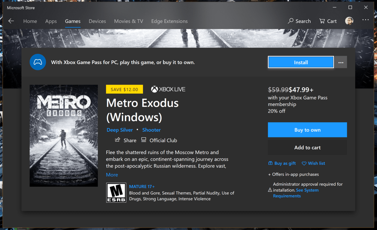Screen dimensions: 377x230
Task: Click the blue Install button
Action: pos(301,62)
